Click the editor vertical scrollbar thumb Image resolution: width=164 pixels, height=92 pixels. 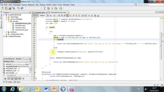pos(161,46)
